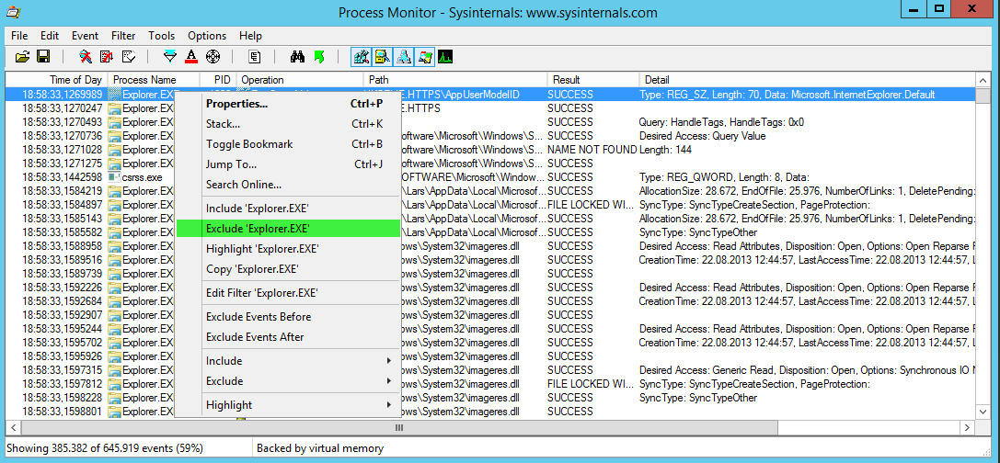Click the 'Length: 144' detail cell
Viewport: 1000px width, 463px height.
[x=665, y=150]
